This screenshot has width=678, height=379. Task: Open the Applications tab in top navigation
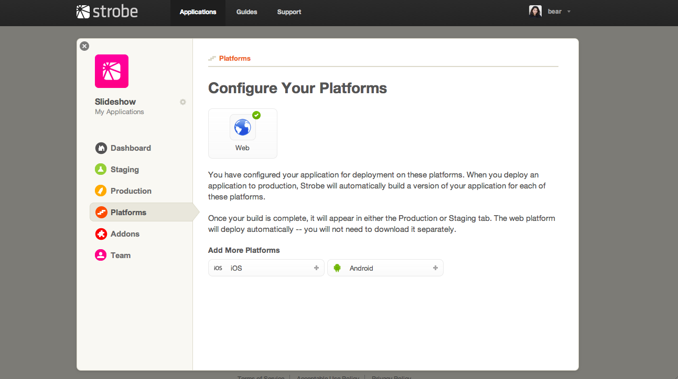click(x=198, y=12)
